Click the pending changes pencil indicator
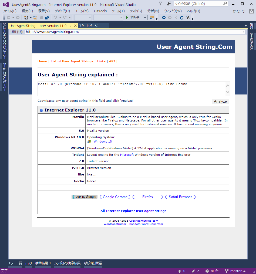Viewport: 256px width, 274px height. [195, 271]
